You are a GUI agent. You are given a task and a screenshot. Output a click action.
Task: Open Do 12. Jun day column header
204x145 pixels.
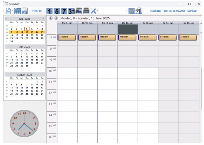point(128,23)
